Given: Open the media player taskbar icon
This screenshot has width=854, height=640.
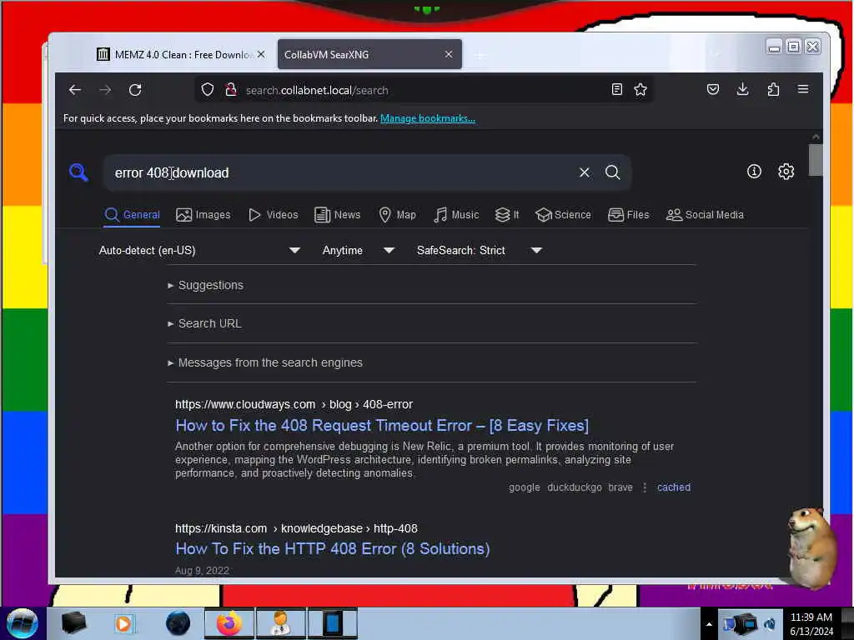Looking at the screenshot, I should coord(124,623).
